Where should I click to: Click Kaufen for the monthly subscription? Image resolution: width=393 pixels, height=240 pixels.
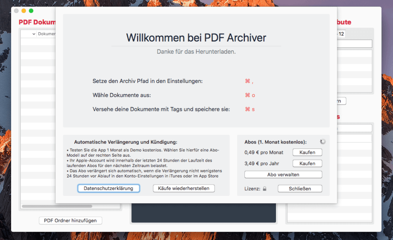307,152
